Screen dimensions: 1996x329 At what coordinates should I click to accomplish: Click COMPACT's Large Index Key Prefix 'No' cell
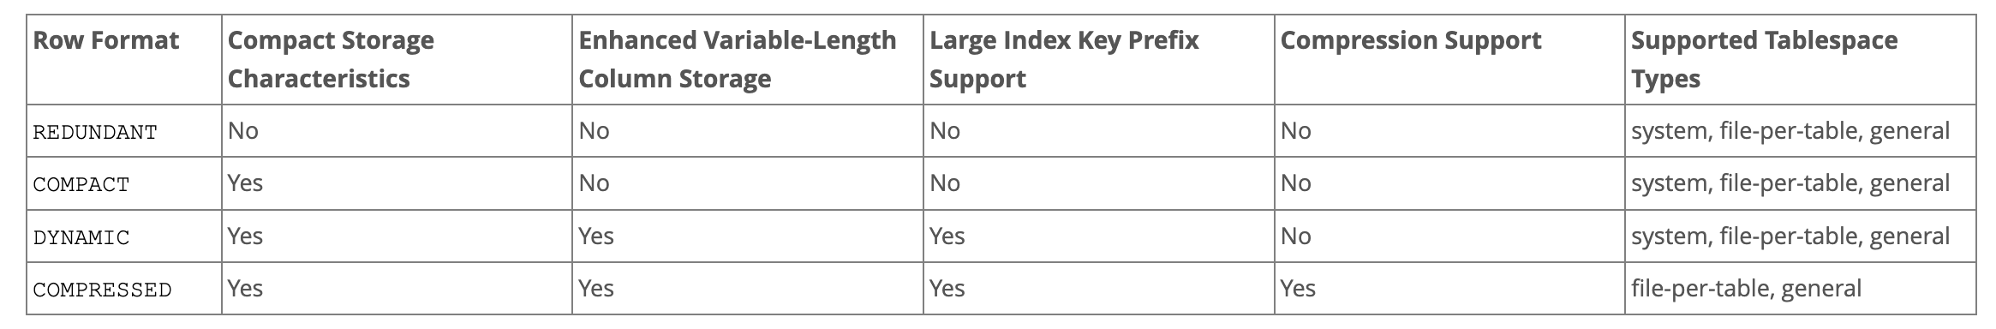pos(1099,183)
